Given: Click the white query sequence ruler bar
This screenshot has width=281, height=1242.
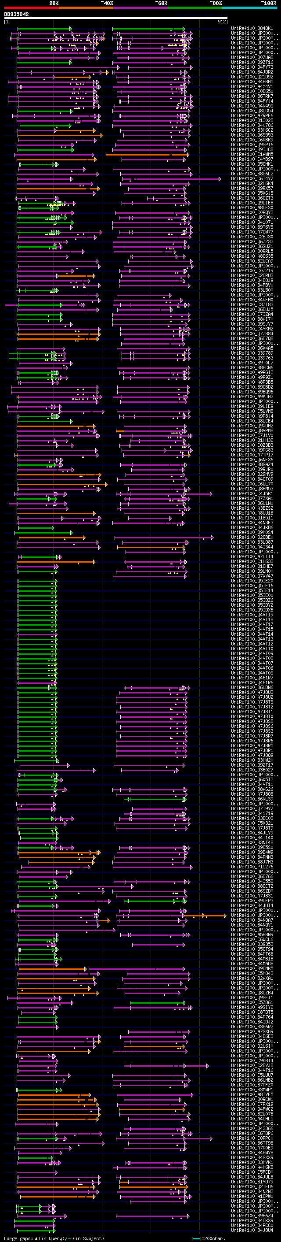Looking at the screenshot, I should [x=115, y=19].
